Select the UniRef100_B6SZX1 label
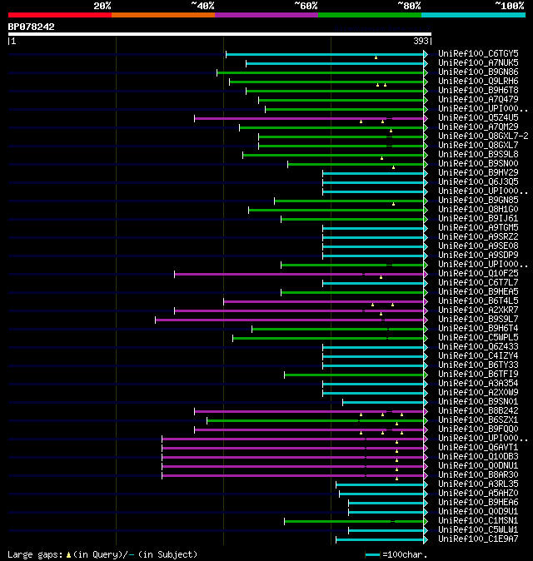533x561 pixels. point(478,420)
